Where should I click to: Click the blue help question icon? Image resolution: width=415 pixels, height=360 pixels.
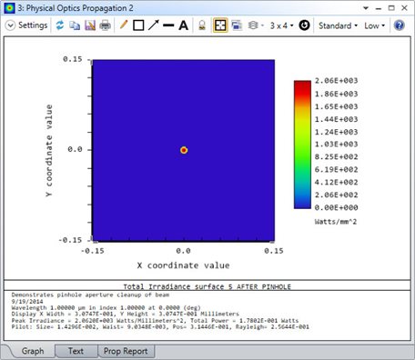coord(400,25)
